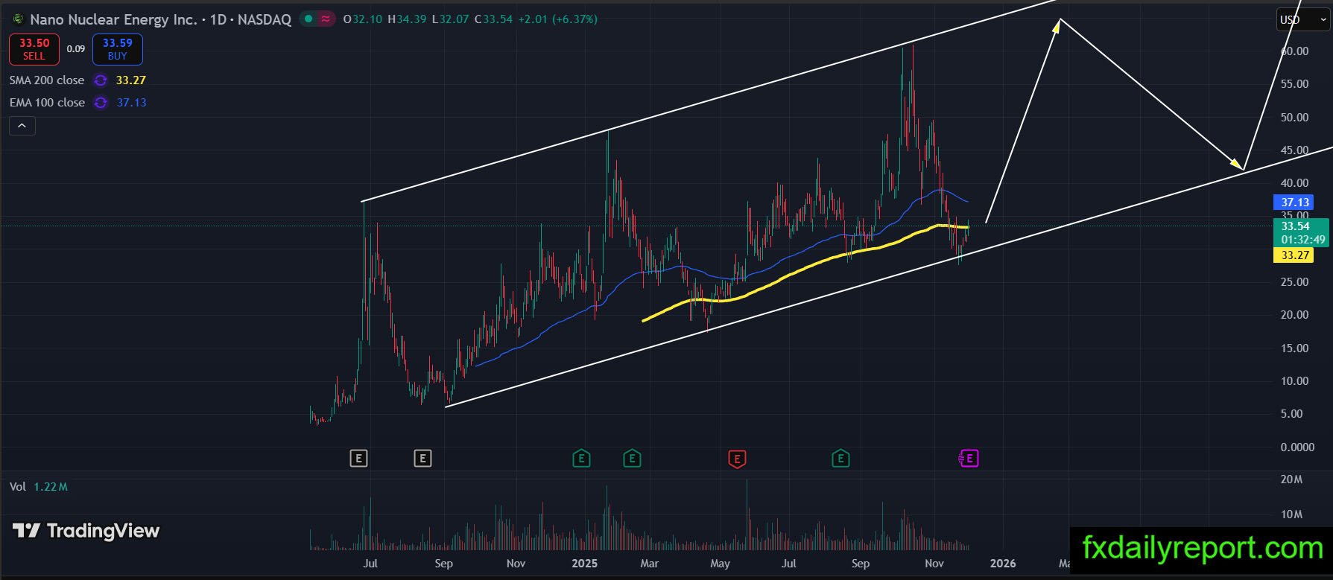Click the high value H34.39

(x=407, y=19)
